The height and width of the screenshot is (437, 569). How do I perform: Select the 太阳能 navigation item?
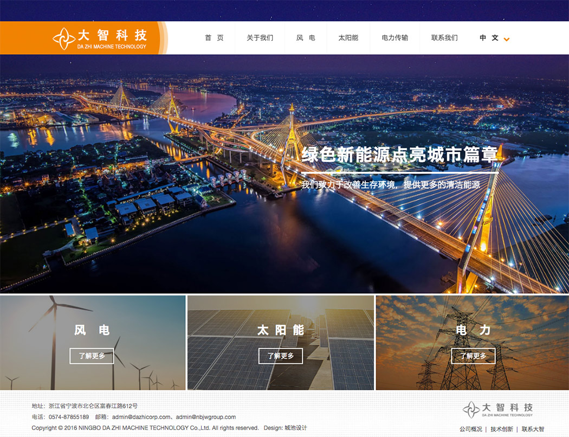(348, 38)
